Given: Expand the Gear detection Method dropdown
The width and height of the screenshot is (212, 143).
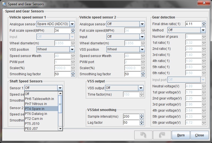Looking at the screenshot, I should coord(203,30).
